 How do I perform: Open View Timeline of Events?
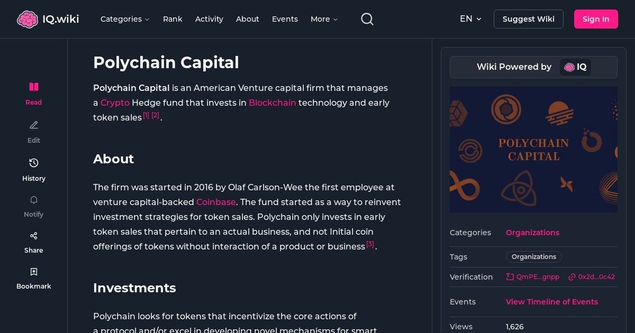552,302
